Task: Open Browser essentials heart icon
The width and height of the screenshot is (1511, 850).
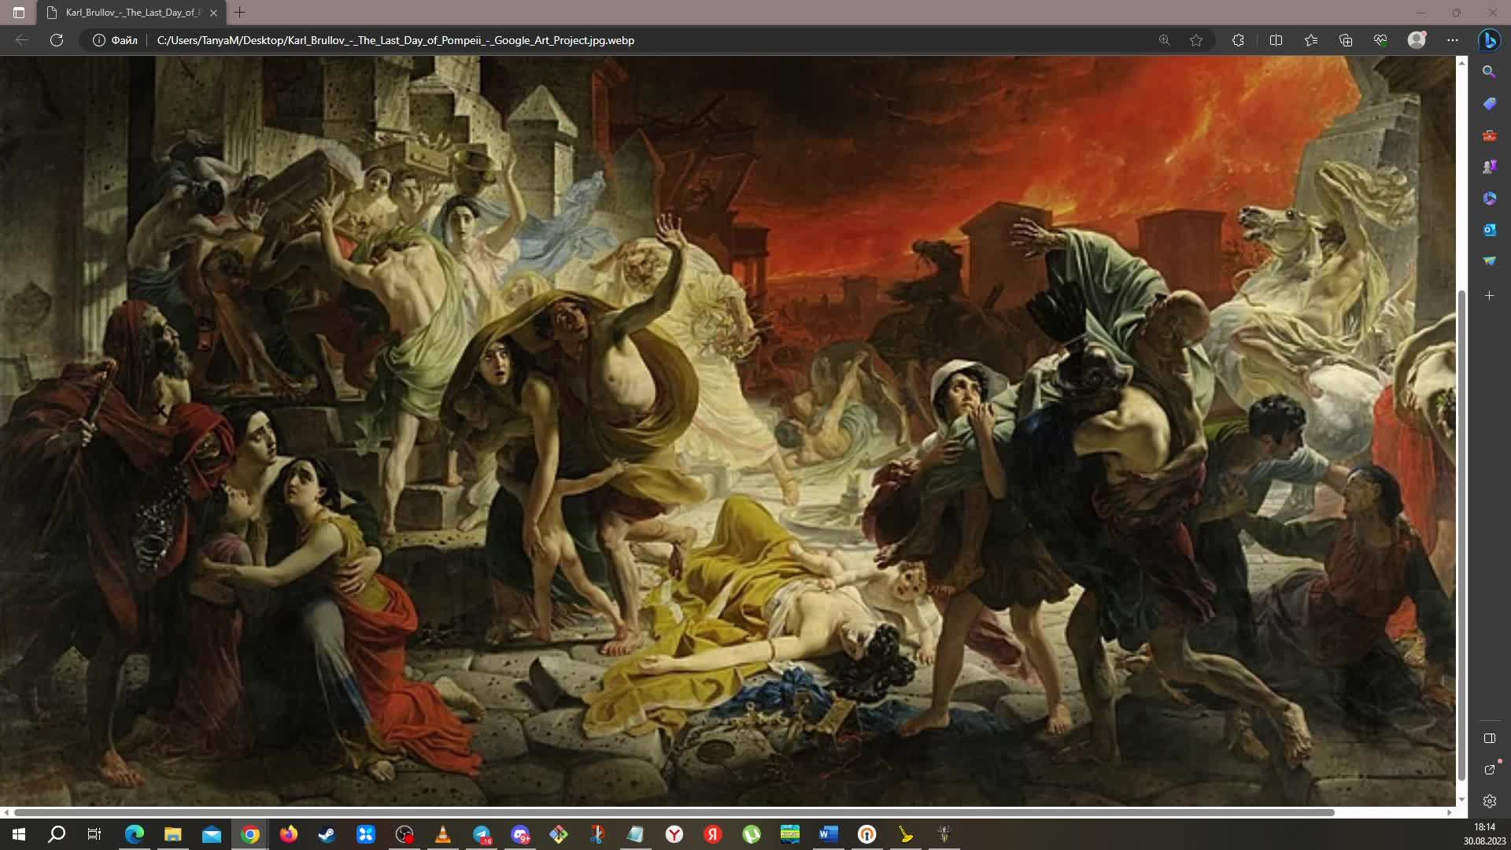Action: (1380, 40)
